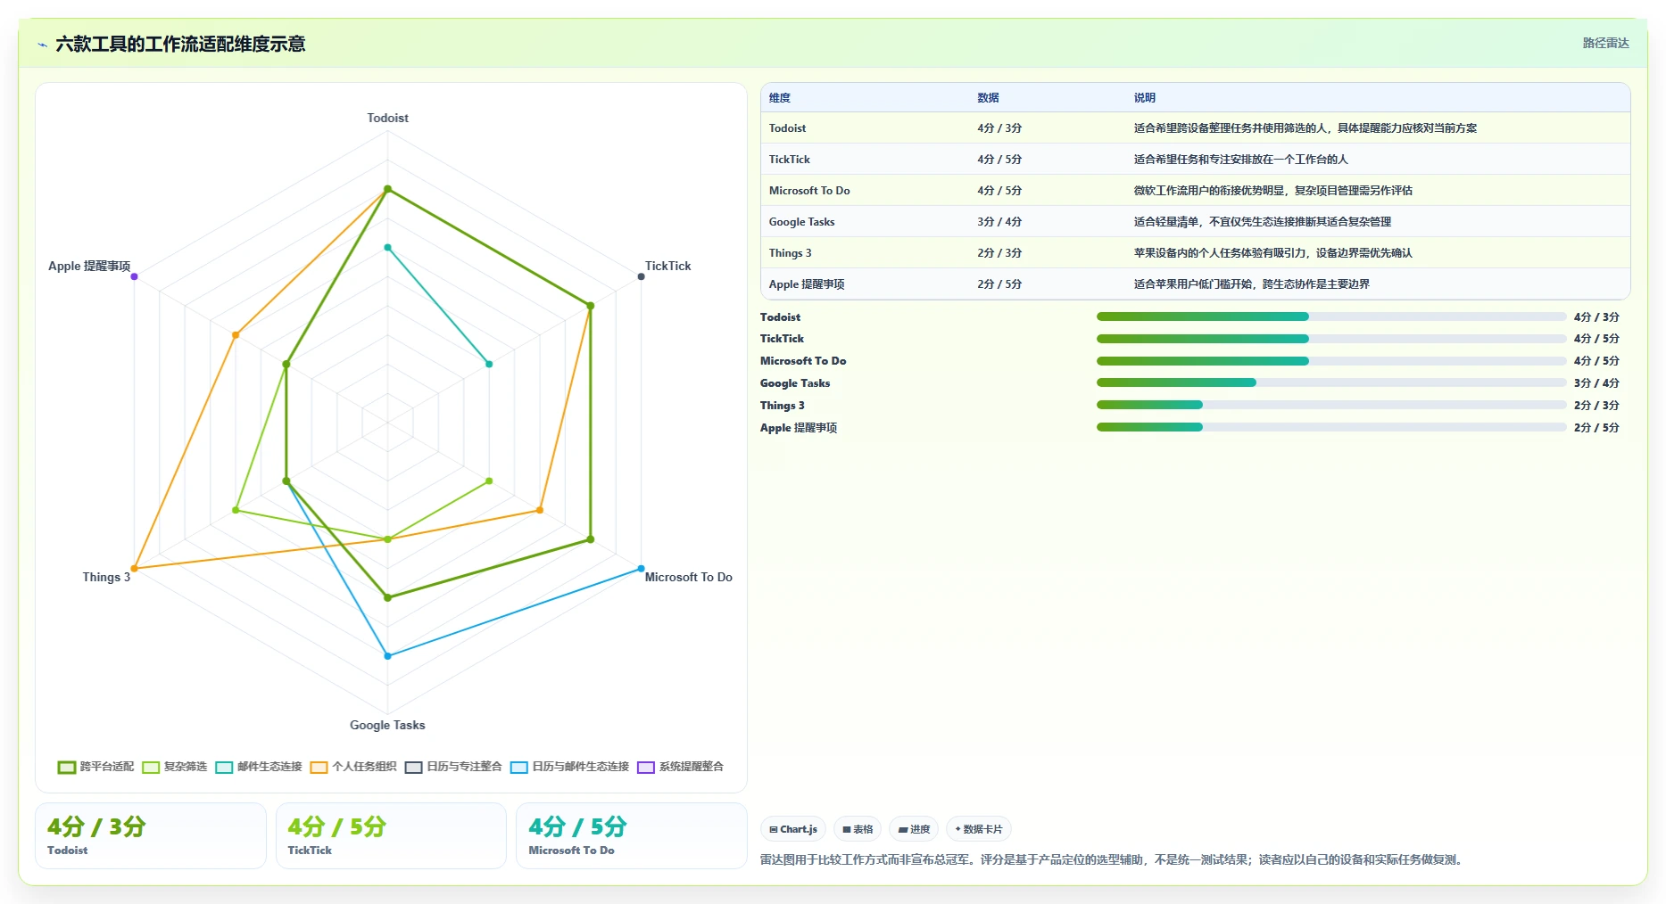Click the Microsoft To Do progress bar
The height and width of the screenshot is (904, 1666).
(x=1331, y=361)
